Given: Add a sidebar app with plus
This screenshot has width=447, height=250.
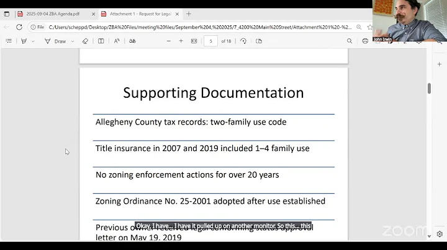Looking at the screenshot, I should pos(440,64).
